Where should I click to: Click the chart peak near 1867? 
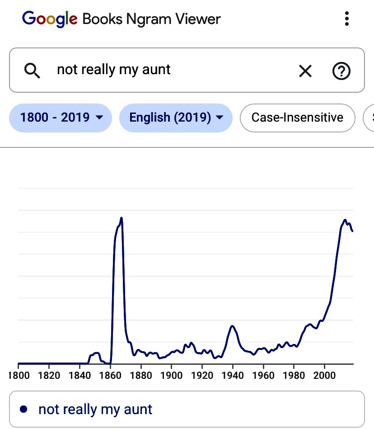[x=122, y=218]
